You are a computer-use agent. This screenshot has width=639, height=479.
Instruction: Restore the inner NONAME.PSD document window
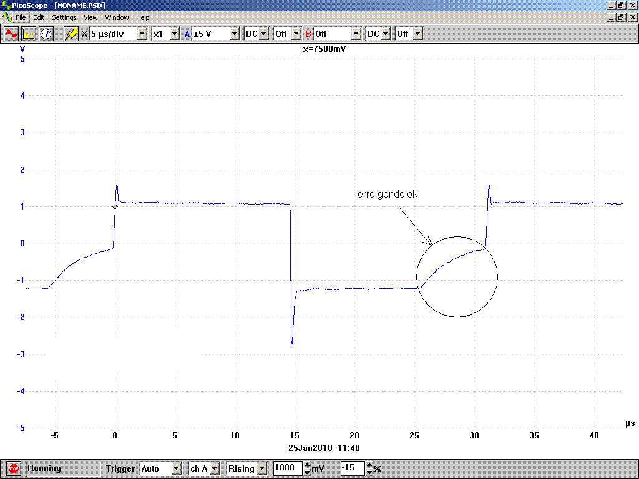tap(621, 17)
